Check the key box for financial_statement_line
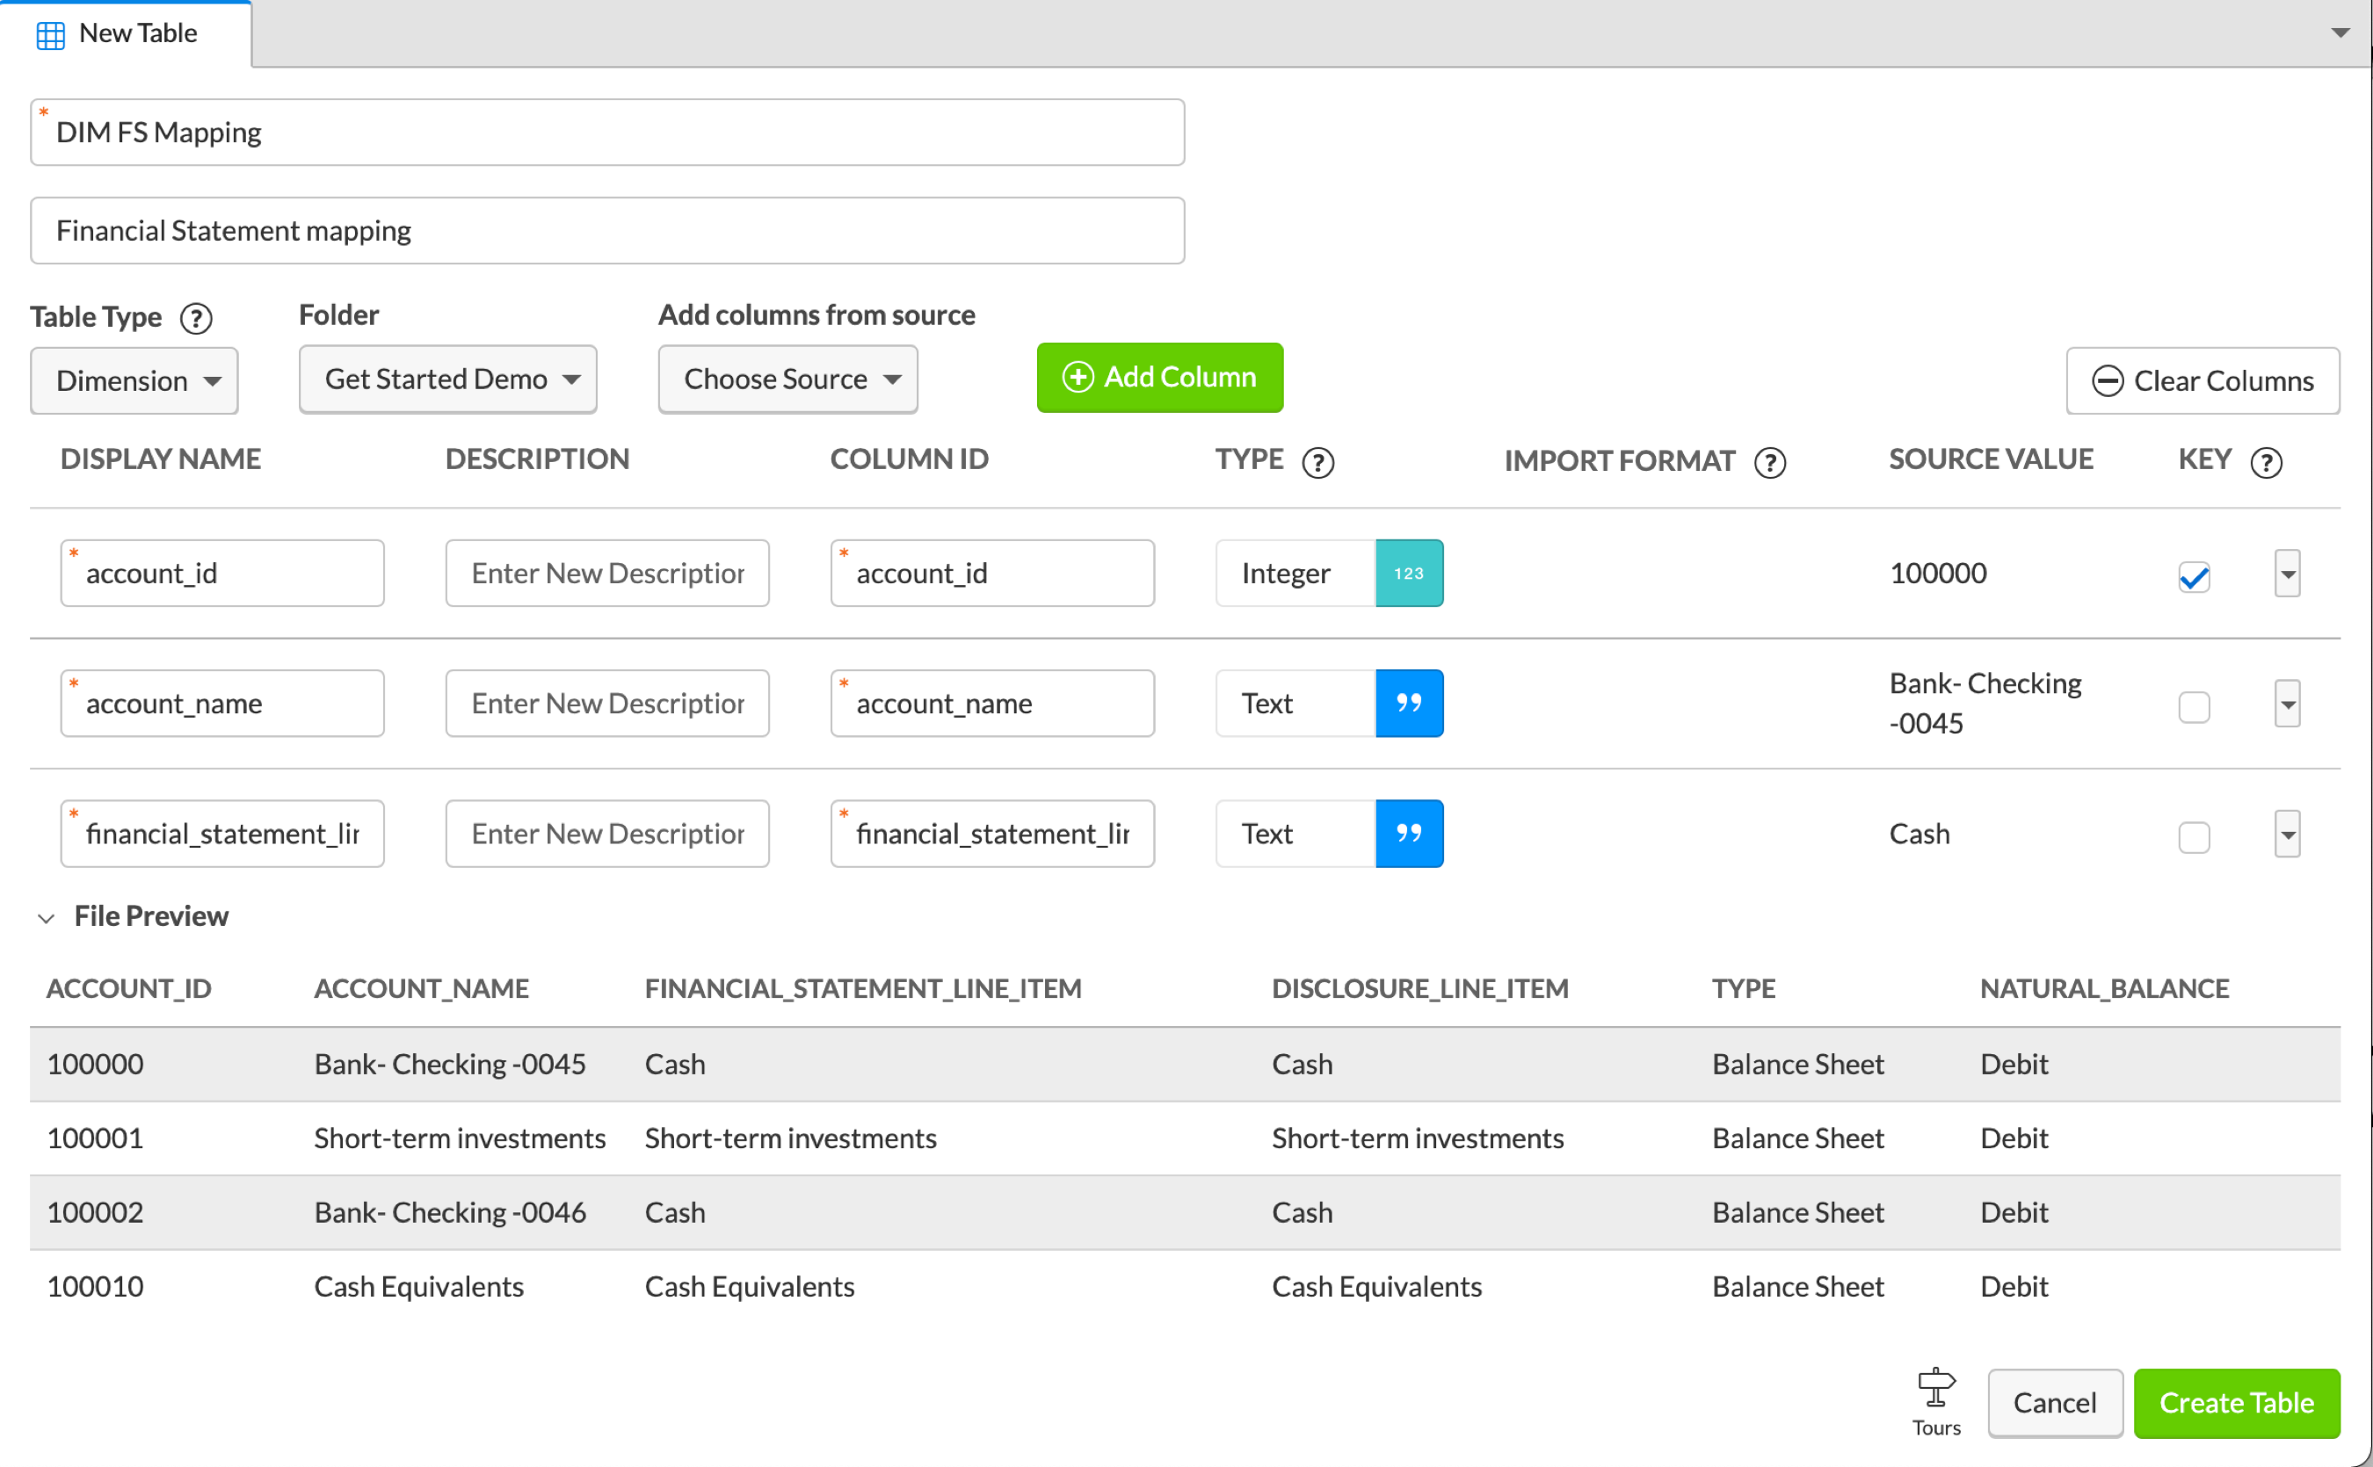 [x=2194, y=836]
